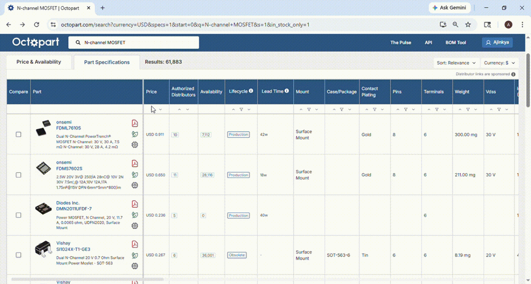Reload the page in the browser
531x284 pixels.
tap(36, 25)
